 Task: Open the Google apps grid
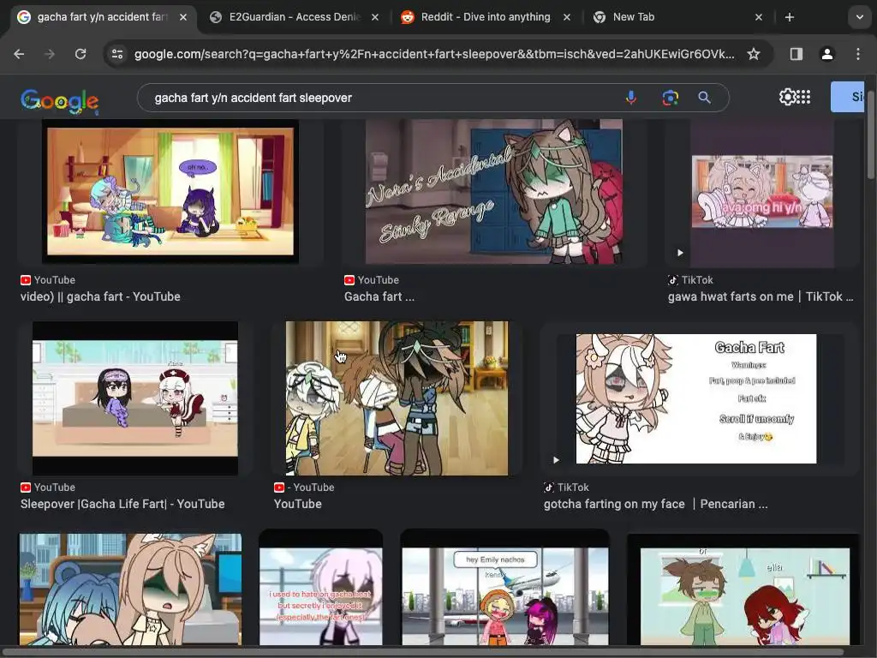803,97
